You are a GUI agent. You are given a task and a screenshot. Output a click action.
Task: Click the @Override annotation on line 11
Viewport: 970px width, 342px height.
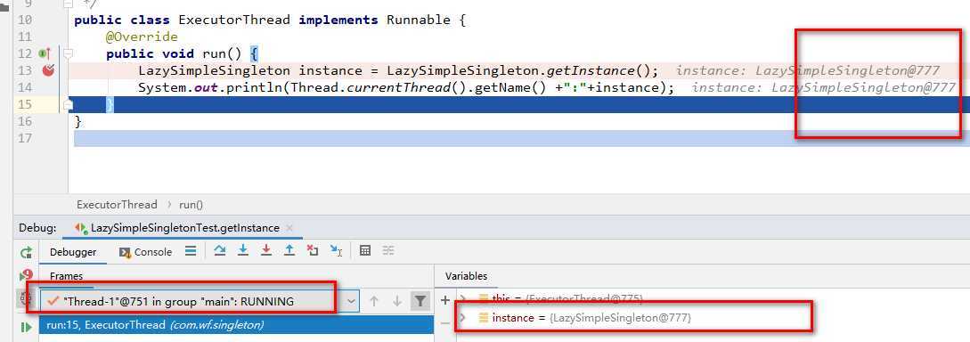[x=142, y=37]
